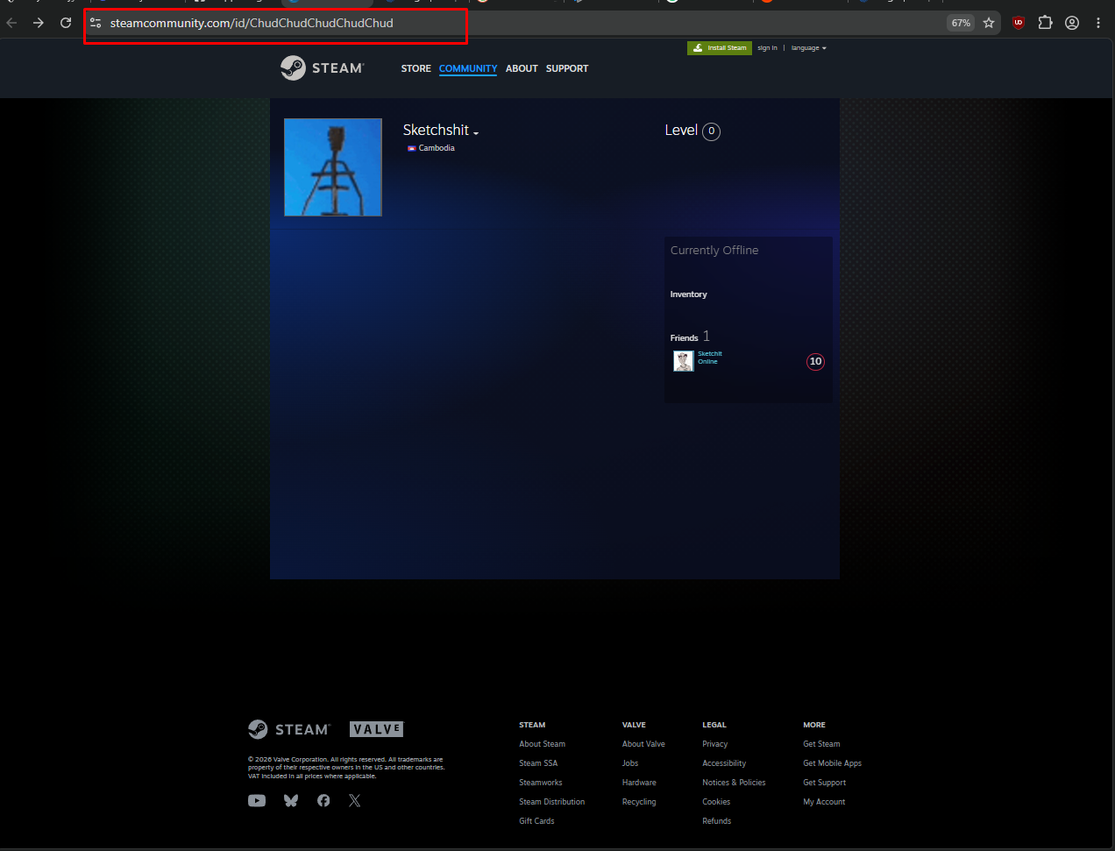Open the SUPPORT menu item
This screenshot has width=1115, height=851.
(x=567, y=68)
